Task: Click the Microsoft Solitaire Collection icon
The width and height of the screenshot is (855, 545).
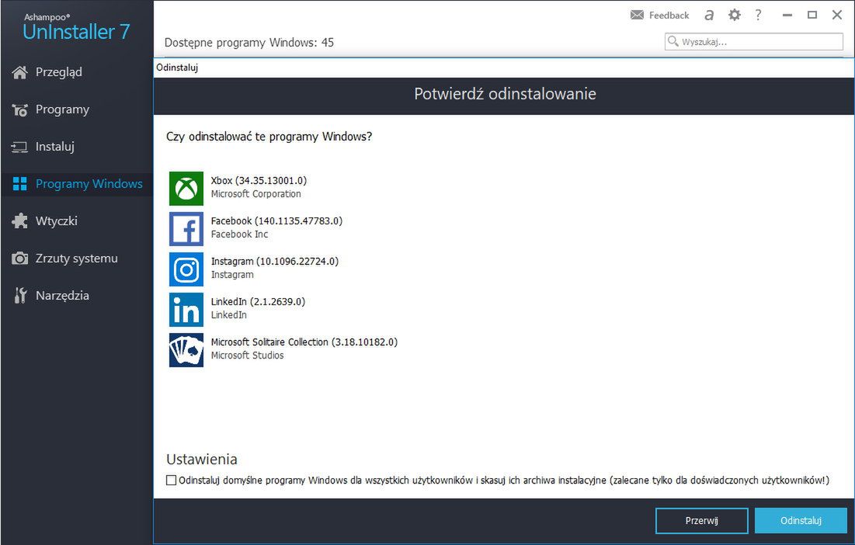Action: (186, 350)
